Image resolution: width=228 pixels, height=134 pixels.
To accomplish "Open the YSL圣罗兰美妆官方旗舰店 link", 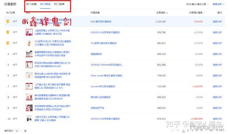I will coord(103,43).
